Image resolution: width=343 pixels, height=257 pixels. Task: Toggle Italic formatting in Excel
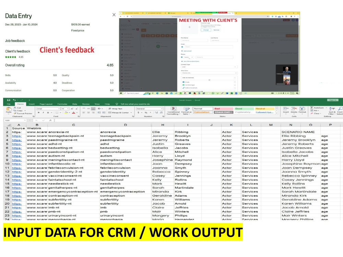[43, 112]
